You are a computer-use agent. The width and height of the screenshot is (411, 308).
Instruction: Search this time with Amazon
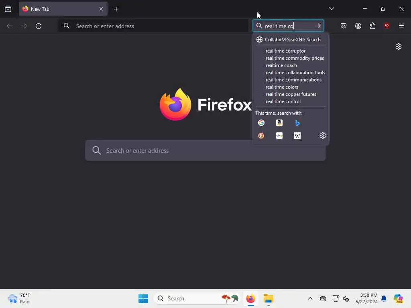(279, 123)
